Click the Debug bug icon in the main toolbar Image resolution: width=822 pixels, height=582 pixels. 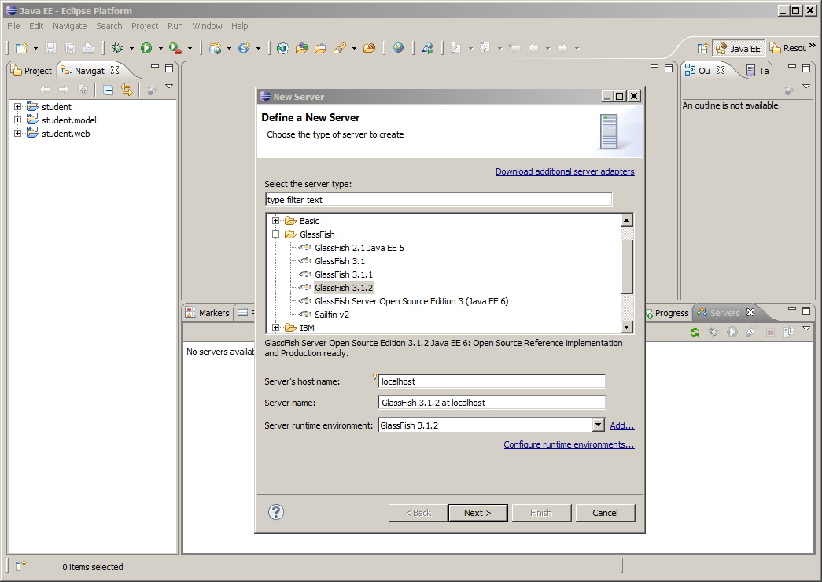[x=117, y=48]
